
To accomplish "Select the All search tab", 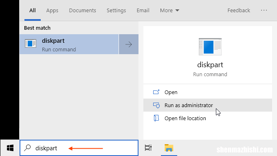I will pos(33,11).
